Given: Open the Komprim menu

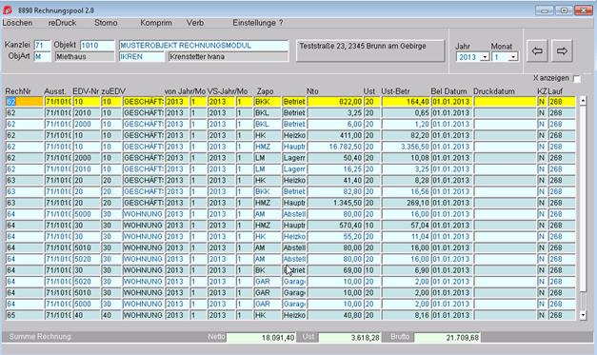Looking at the screenshot, I should point(156,23).
